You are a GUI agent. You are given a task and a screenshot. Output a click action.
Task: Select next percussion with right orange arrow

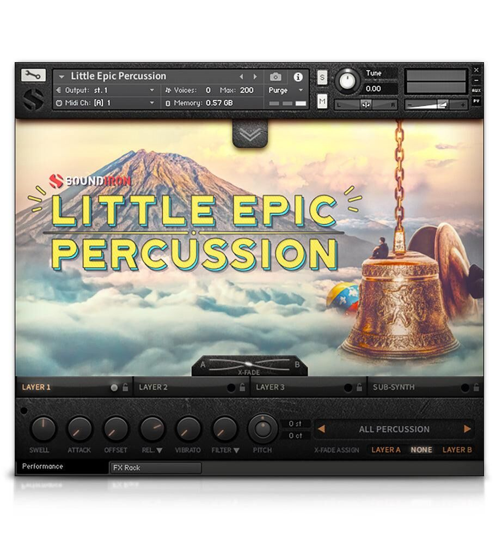[467, 429]
